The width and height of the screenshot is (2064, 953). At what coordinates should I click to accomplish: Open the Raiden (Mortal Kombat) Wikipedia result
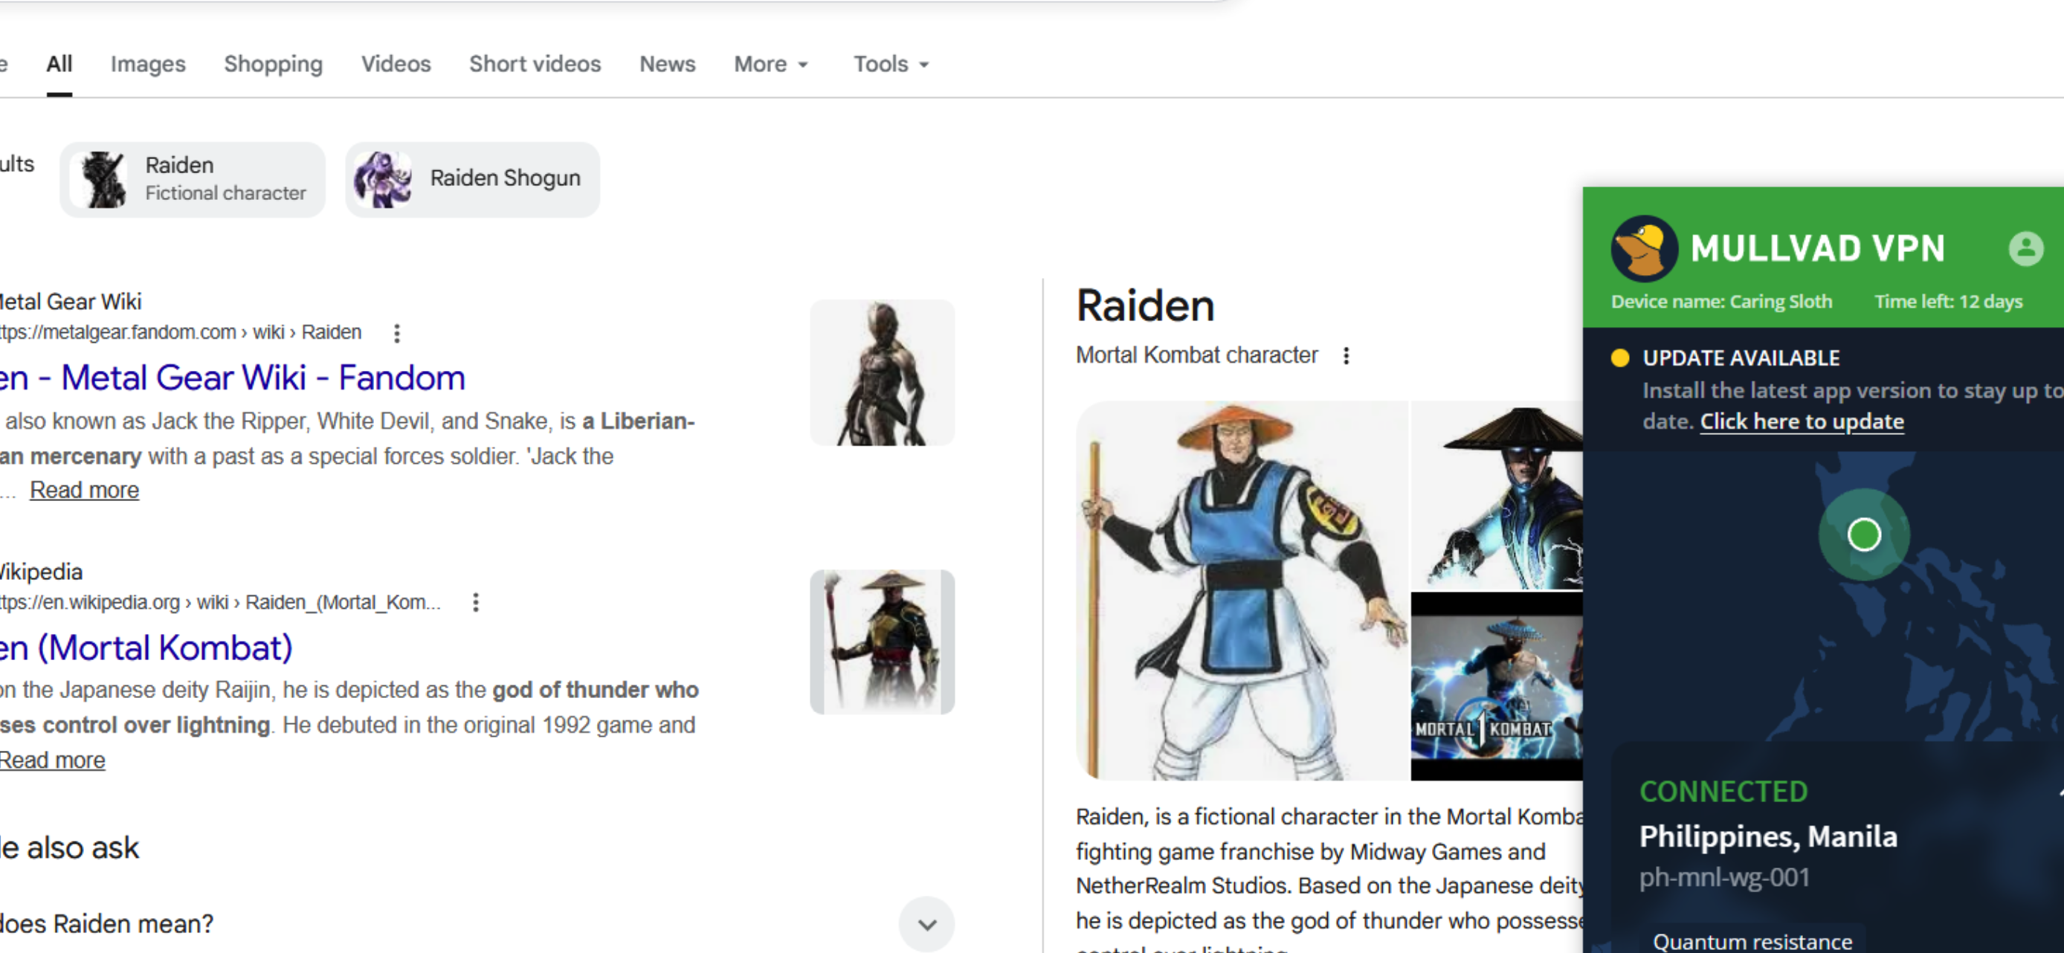146,648
